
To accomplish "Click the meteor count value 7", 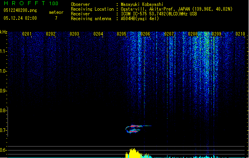I will [56, 18].
